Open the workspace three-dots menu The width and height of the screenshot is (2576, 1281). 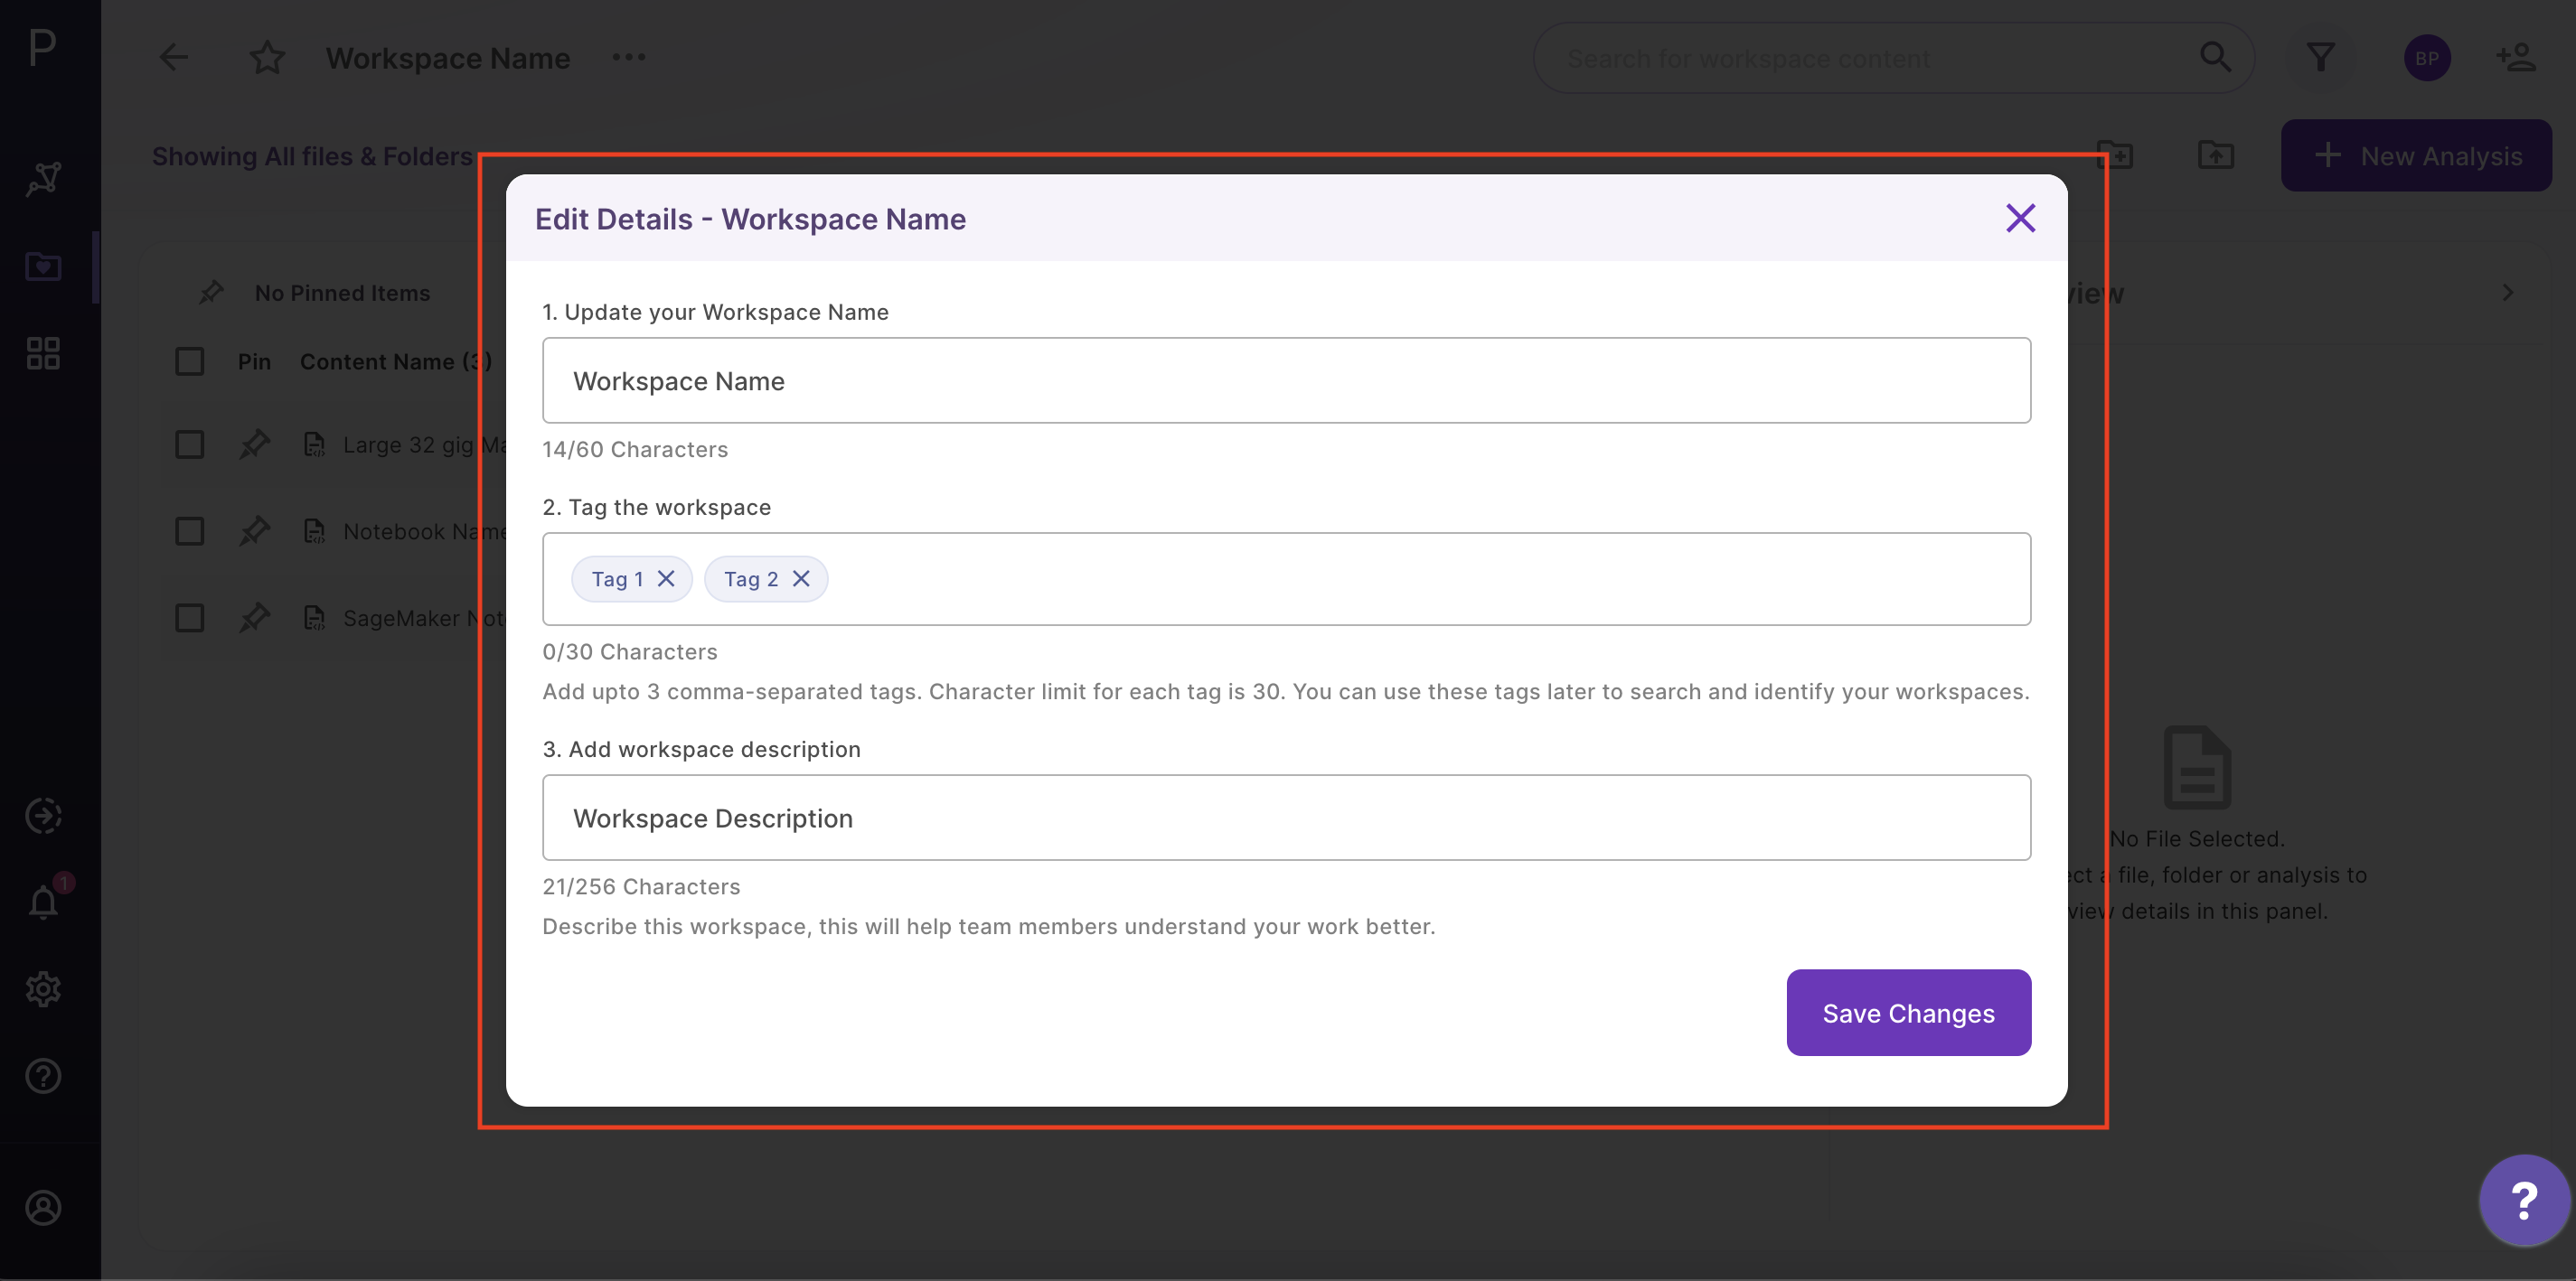point(629,57)
